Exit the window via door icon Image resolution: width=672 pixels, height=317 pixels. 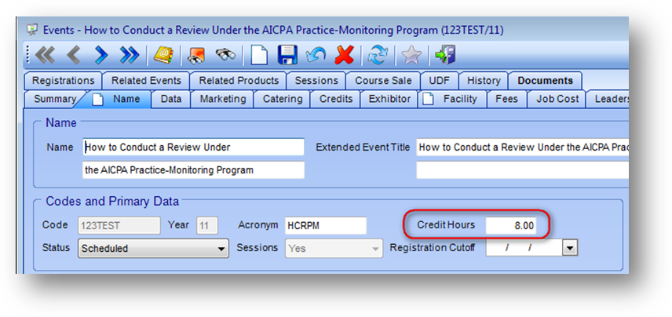click(445, 55)
